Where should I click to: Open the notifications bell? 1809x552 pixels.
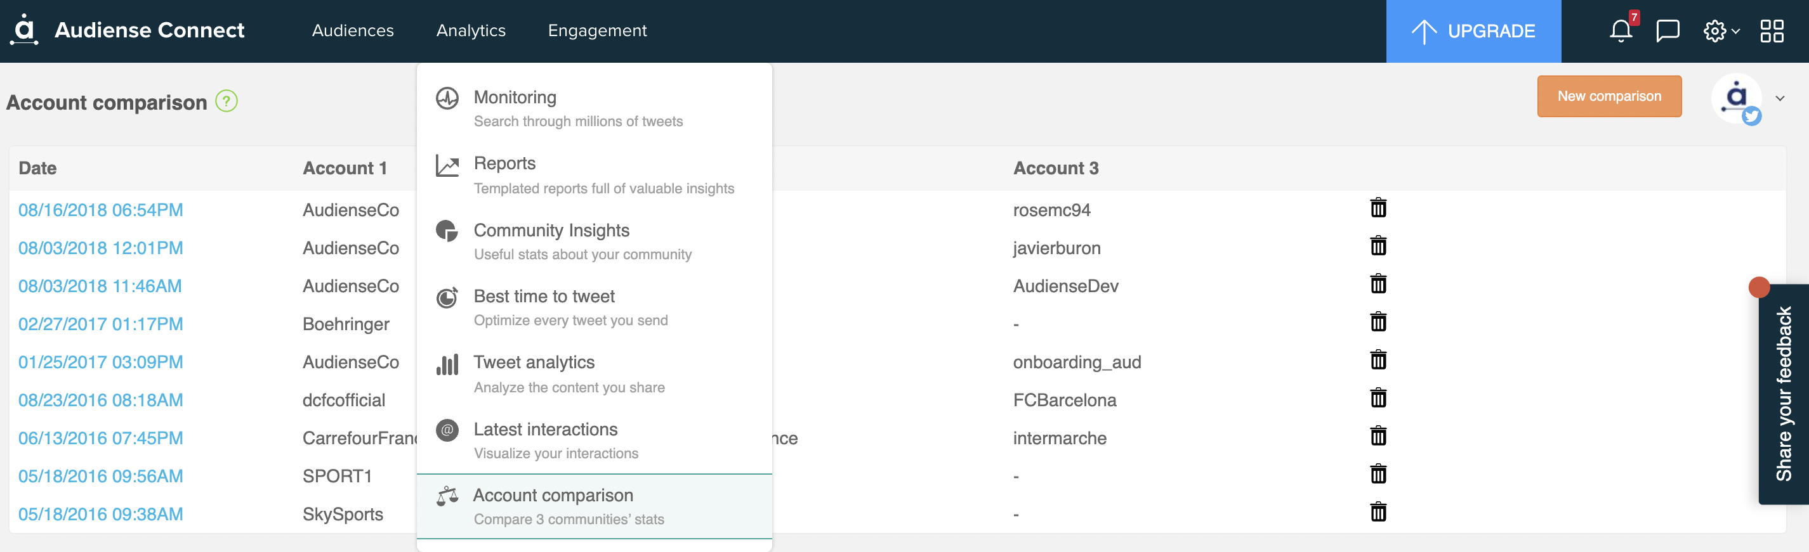(1621, 31)
